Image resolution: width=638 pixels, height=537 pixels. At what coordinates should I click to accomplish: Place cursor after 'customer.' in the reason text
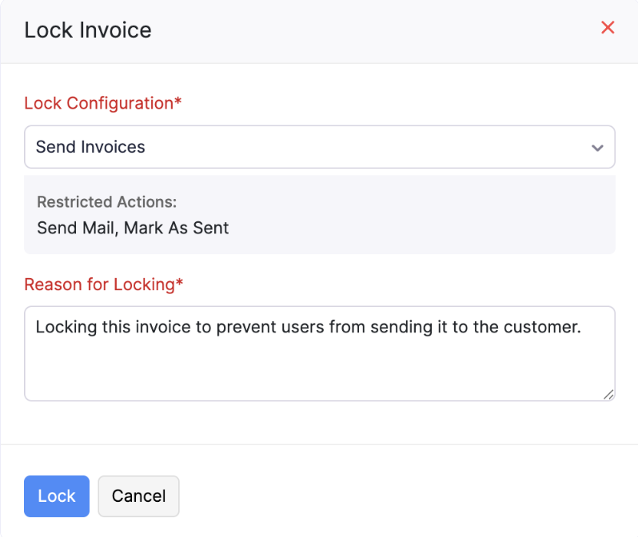point(581,327)
